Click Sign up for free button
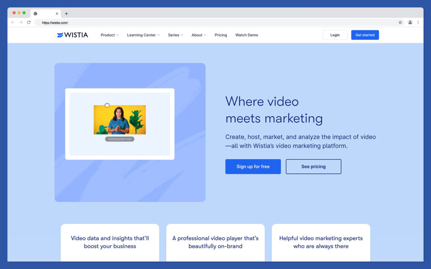This screenshot has height=269, width=431. pos(253,166)
